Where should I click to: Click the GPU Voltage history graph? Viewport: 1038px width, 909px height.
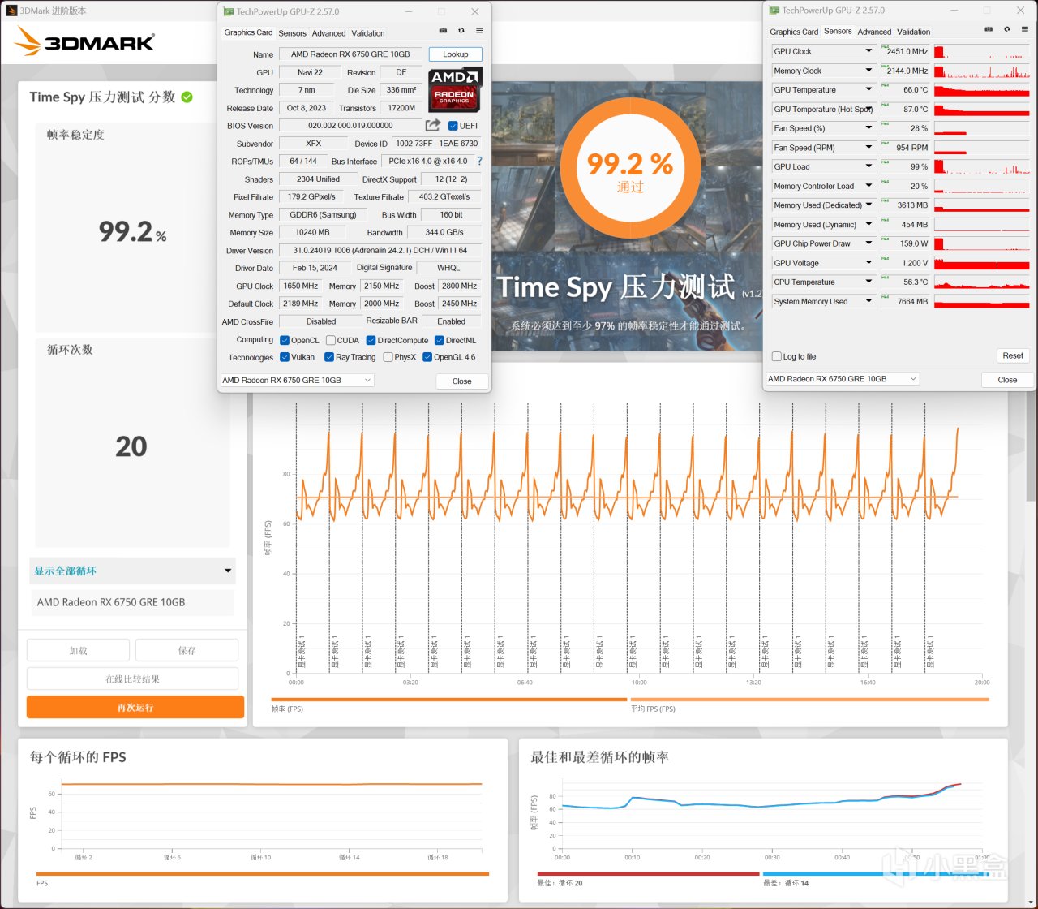(x=982, y=263)
